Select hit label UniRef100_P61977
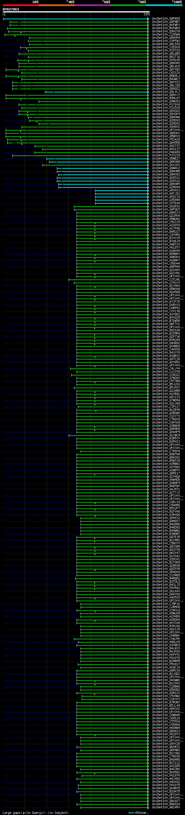The image size is (185, 815). click(166, 248)
